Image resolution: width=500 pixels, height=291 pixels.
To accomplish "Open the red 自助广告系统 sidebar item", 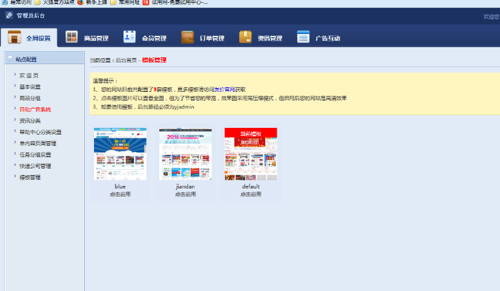I will coord(35,109).
